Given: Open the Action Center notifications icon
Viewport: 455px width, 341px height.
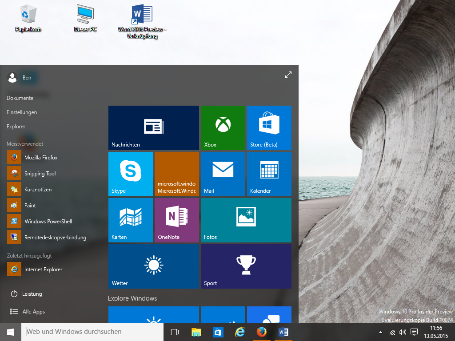Looking at the screenshot, I should [414, 332].
